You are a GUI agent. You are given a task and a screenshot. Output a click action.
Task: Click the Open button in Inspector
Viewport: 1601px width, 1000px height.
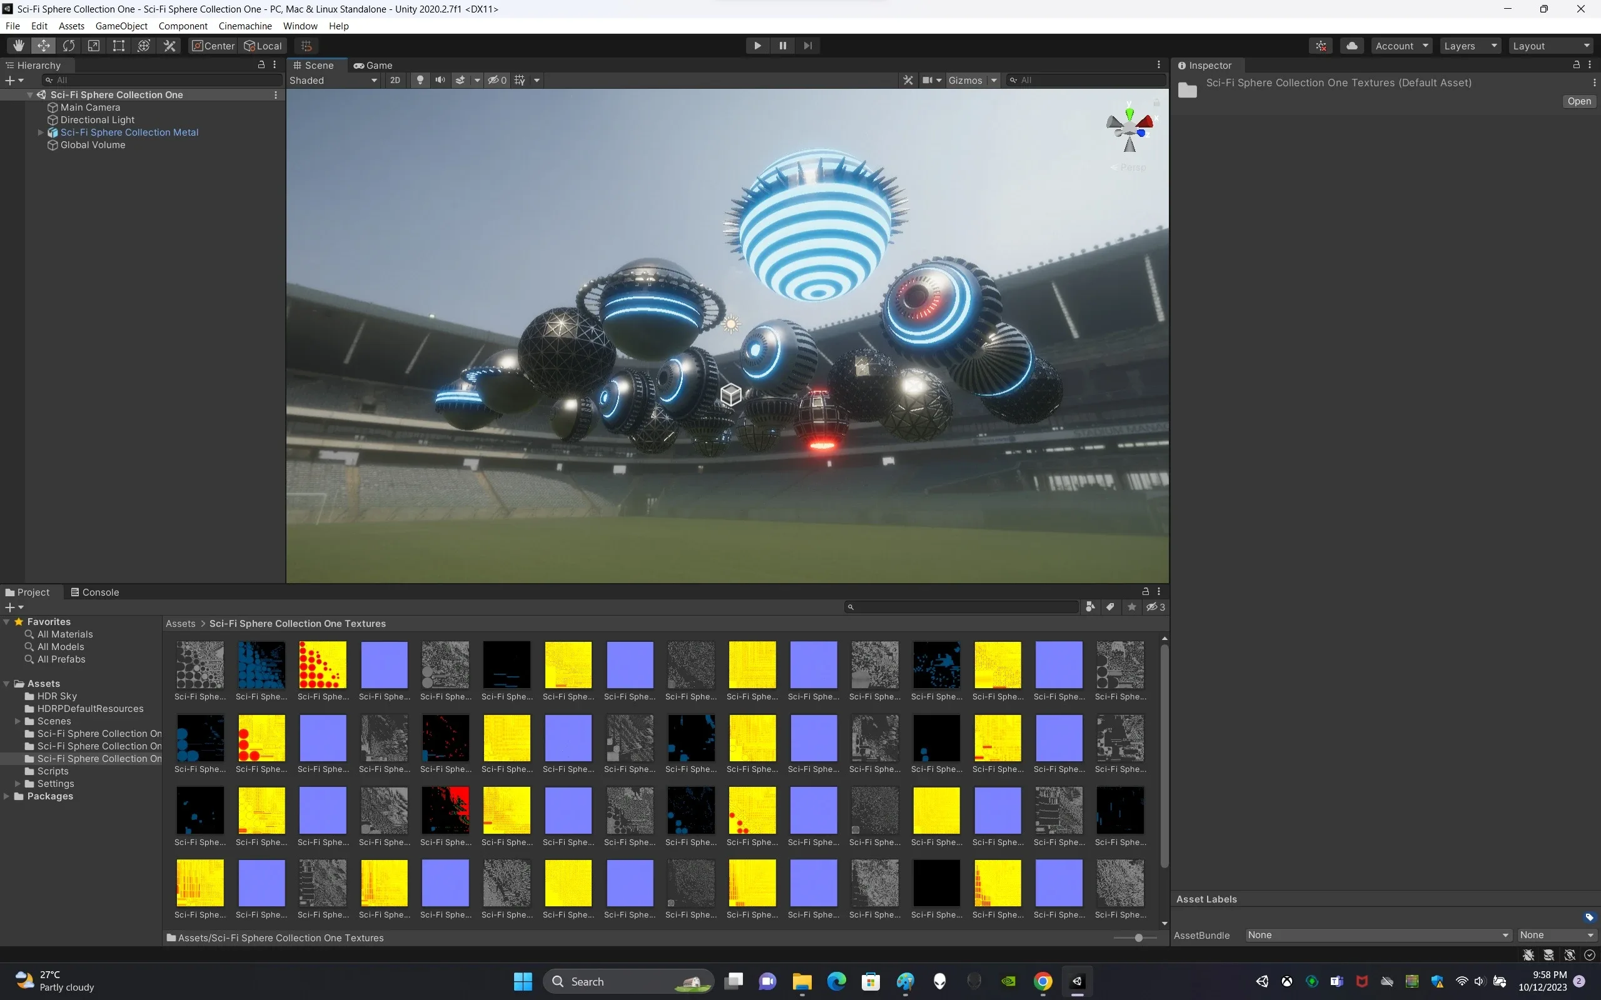1578,101
